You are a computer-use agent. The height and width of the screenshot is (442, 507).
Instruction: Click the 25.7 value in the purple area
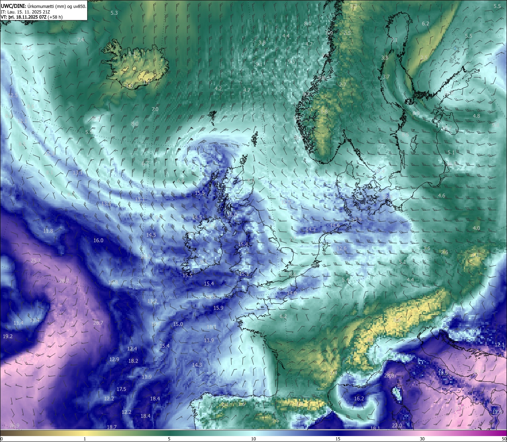[36, 260]
